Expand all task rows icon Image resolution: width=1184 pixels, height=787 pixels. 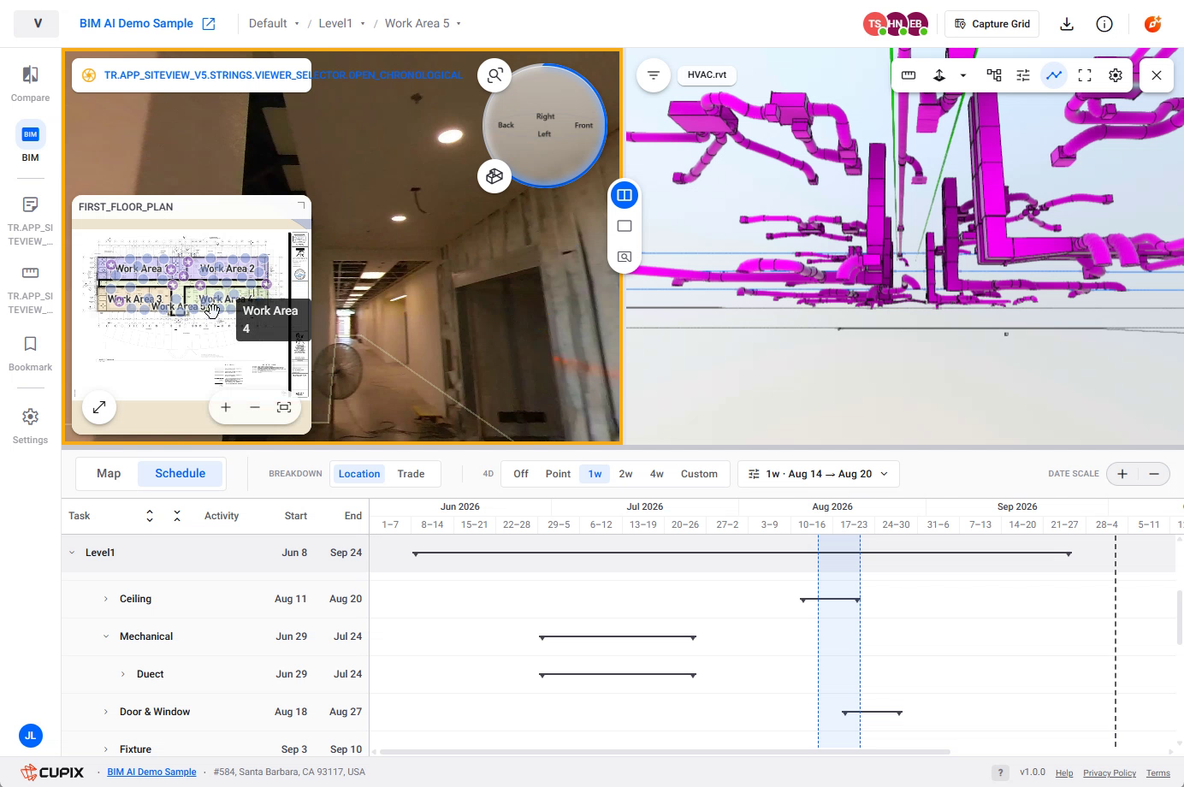(x=150, y=516)
